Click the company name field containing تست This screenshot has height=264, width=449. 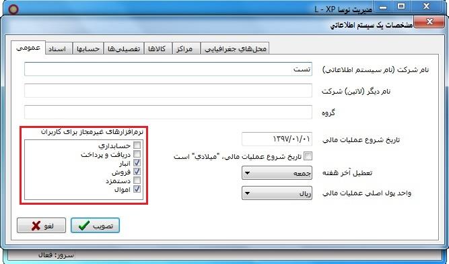click(x=168, y=69)
